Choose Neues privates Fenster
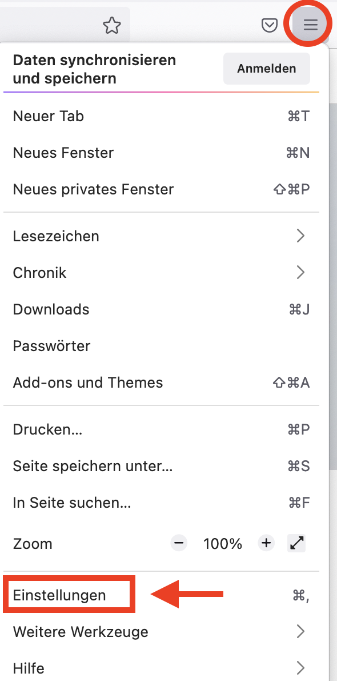 (161, 189)
